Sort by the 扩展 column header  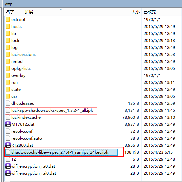[x=29, y=12]
